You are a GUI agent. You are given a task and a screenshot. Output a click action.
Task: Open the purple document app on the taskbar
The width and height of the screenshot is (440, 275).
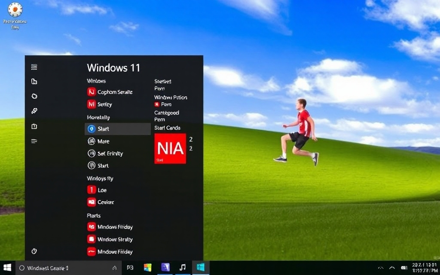click(x=165, y=268)
